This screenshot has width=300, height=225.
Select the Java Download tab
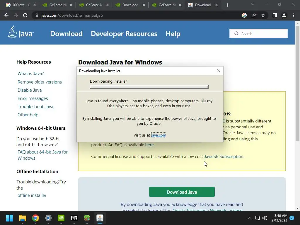tap(203, 5)
